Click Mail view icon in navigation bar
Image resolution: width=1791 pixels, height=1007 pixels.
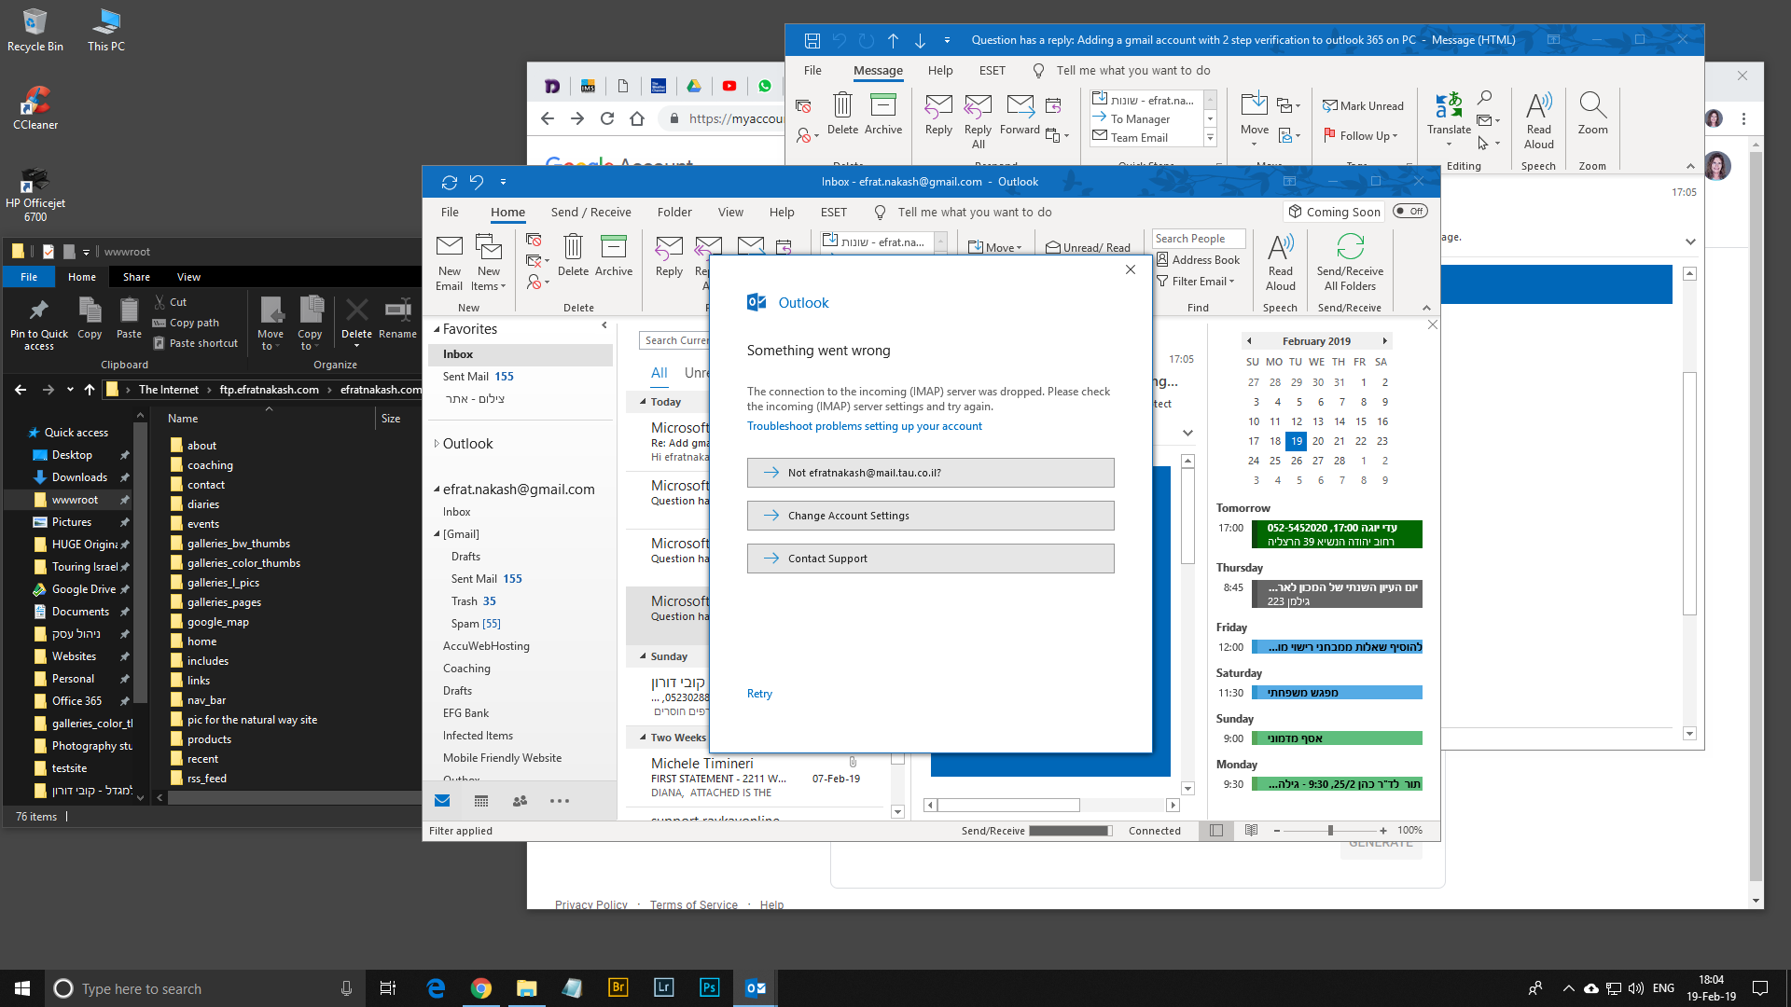[442, 801]
